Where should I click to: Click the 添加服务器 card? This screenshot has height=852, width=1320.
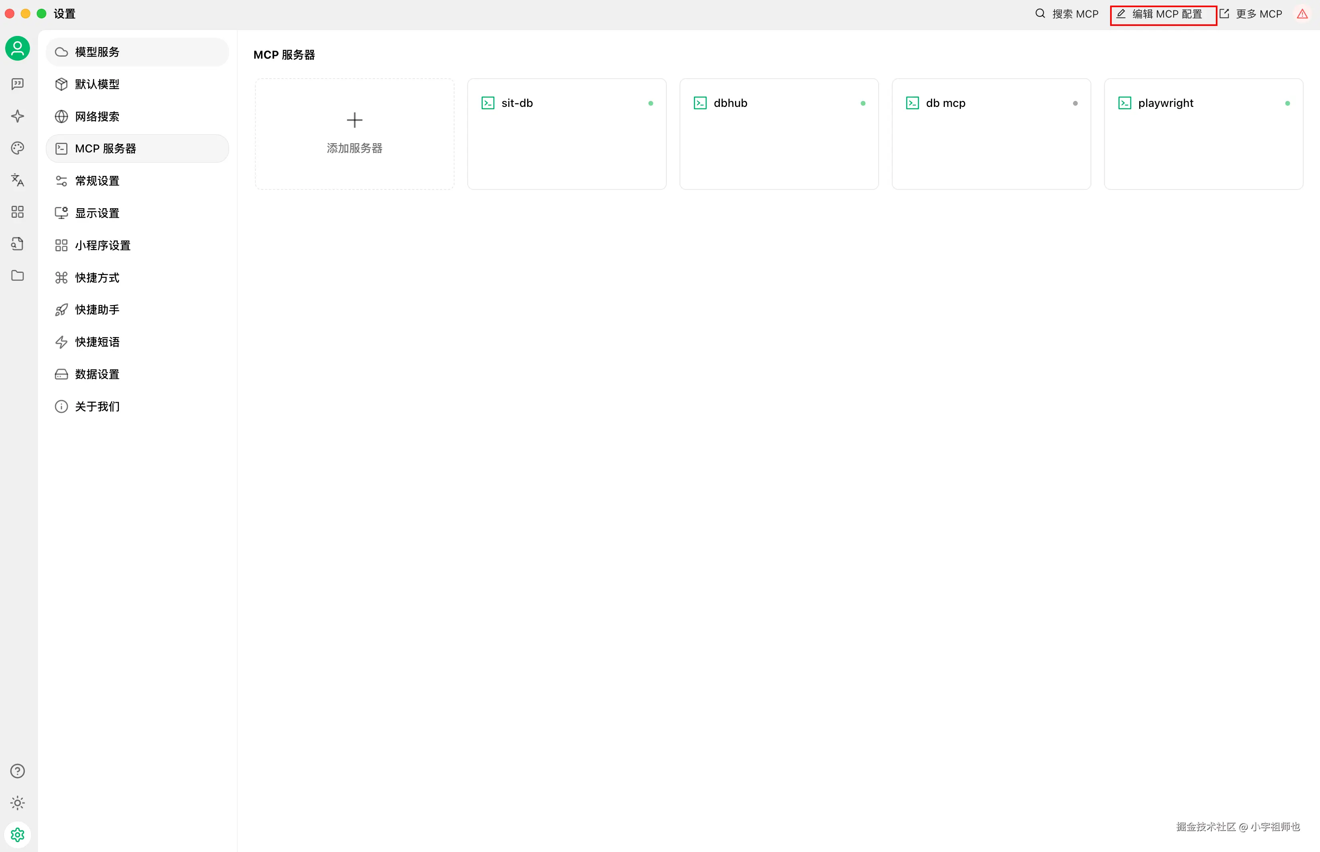[354, 134]
